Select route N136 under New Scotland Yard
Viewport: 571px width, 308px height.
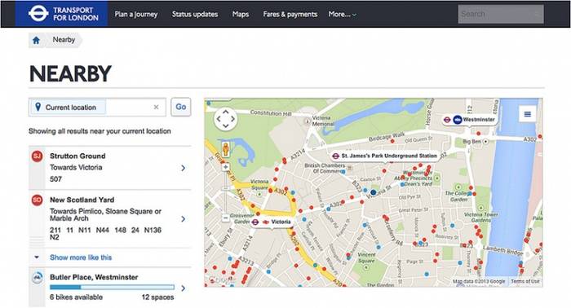click(x=153, y=230)
